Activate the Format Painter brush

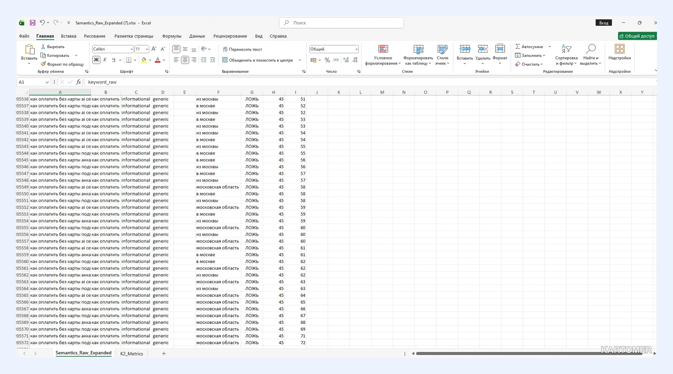pos(43,64)
